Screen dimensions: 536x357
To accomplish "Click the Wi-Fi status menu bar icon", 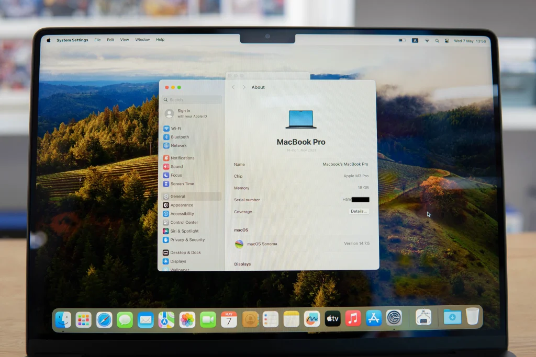I will [427, 40].
